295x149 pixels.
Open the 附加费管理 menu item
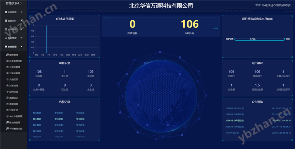[x=13, y=122]
